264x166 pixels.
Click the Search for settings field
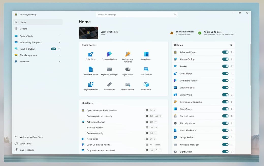pyautogui.click(x=137, y=15)
